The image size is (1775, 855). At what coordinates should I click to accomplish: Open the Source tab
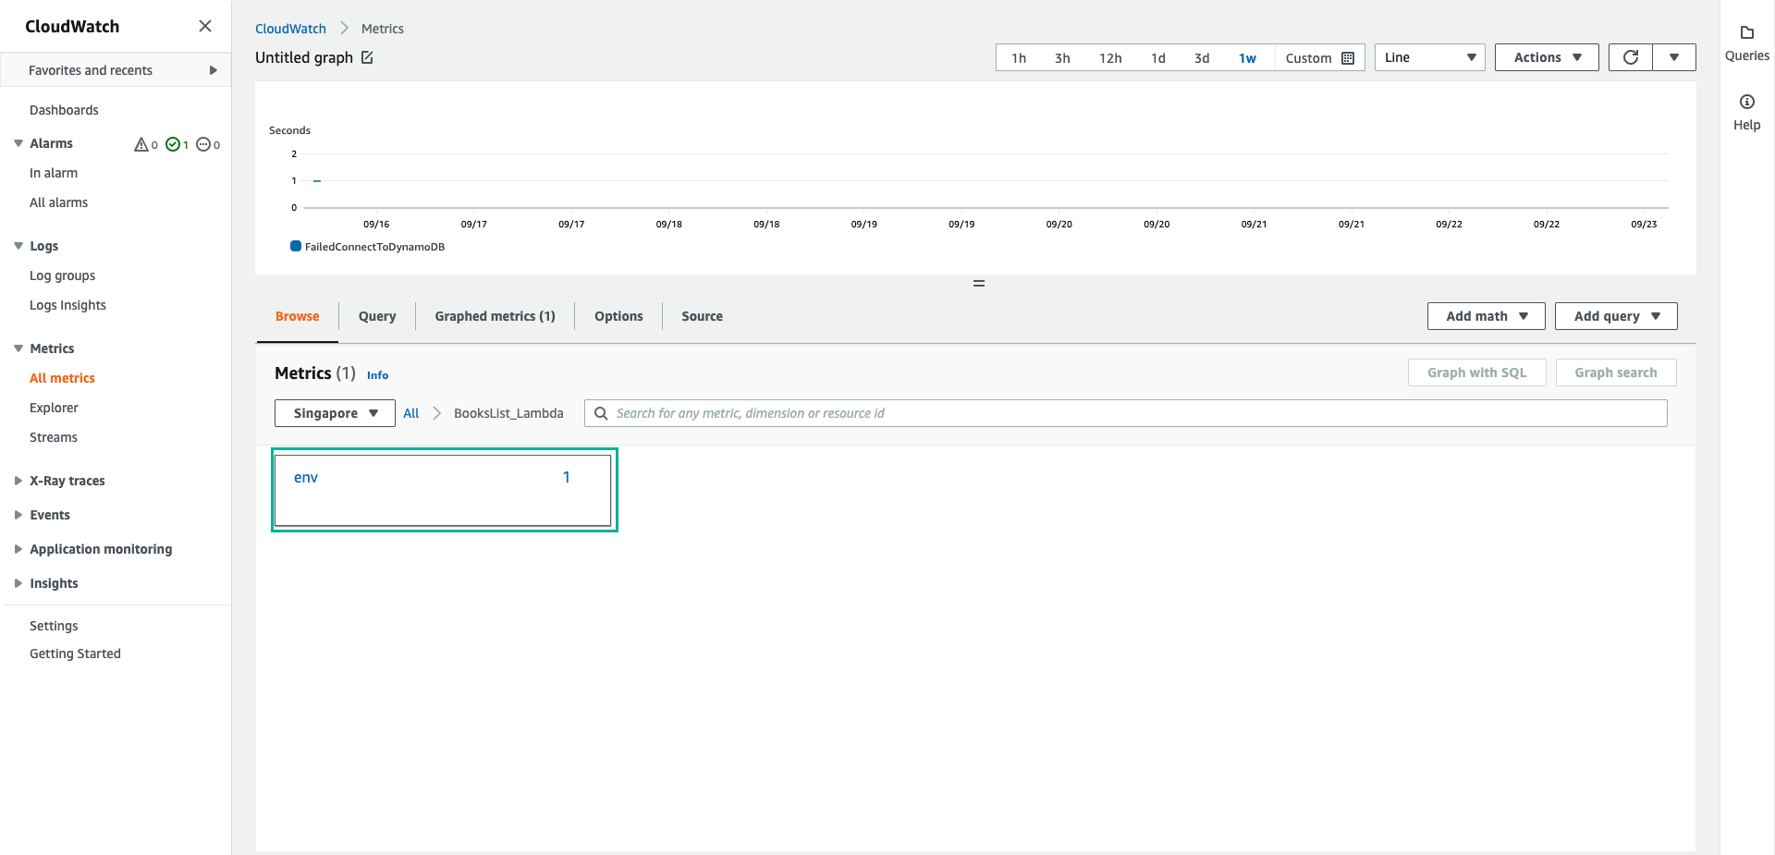tap(702, 316)
